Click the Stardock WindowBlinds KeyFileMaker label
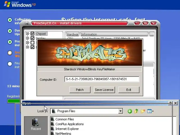 tap(89, 69)
